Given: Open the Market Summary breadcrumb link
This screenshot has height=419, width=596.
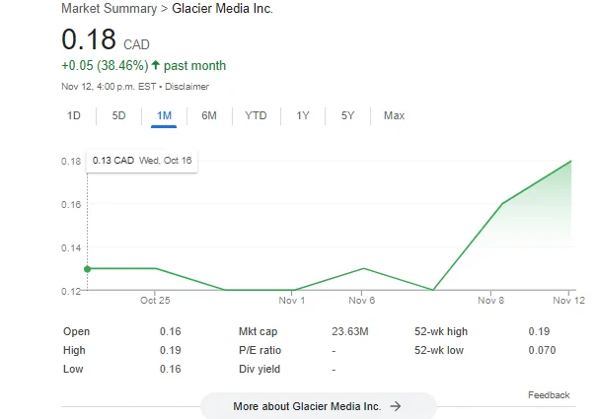Looking at the screenshot, I should click(x=110, y=8).
